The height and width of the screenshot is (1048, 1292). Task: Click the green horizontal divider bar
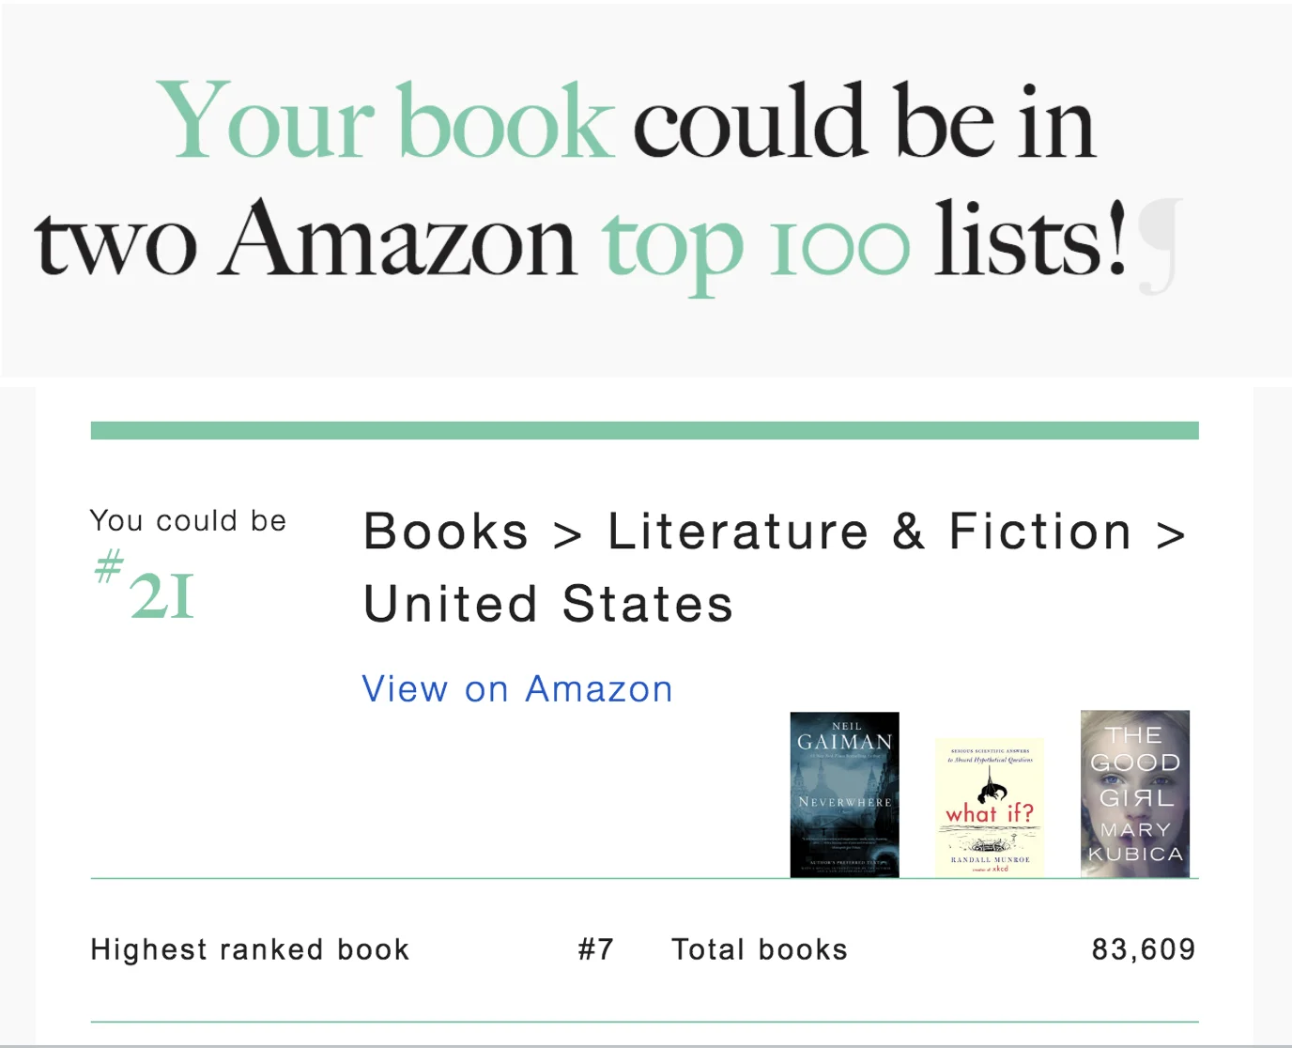[644, 431]
